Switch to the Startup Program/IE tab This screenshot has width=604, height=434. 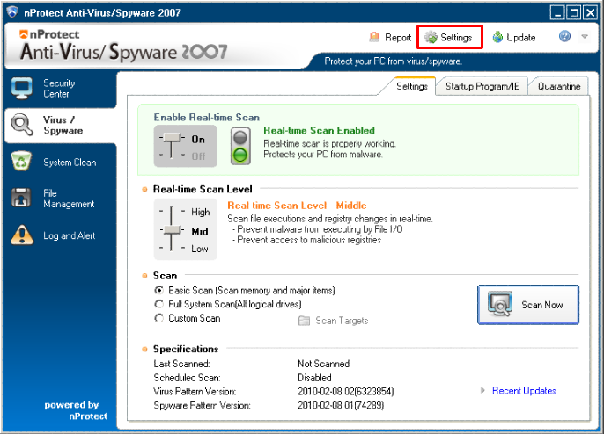pos(482,86)
